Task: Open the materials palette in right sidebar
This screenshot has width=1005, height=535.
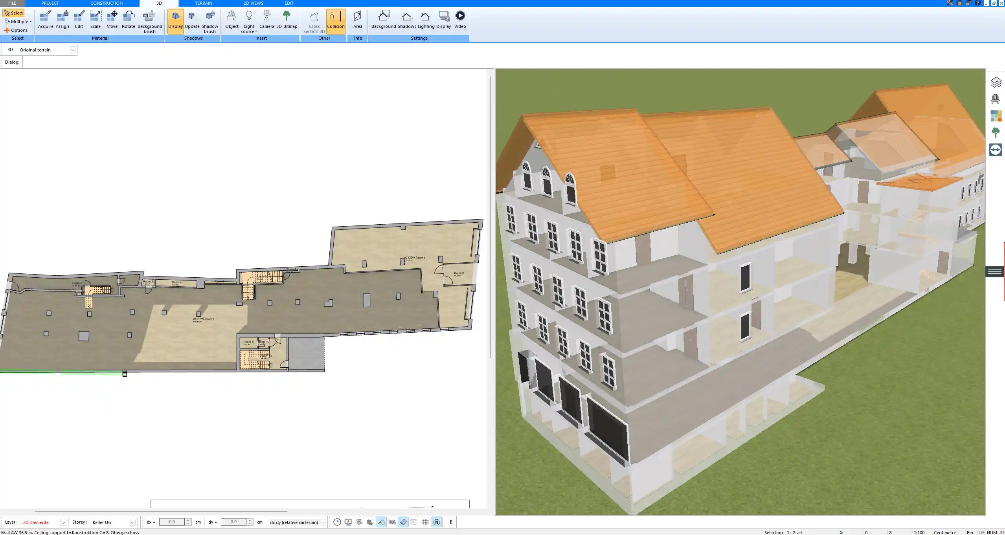Action: (996, 116)
